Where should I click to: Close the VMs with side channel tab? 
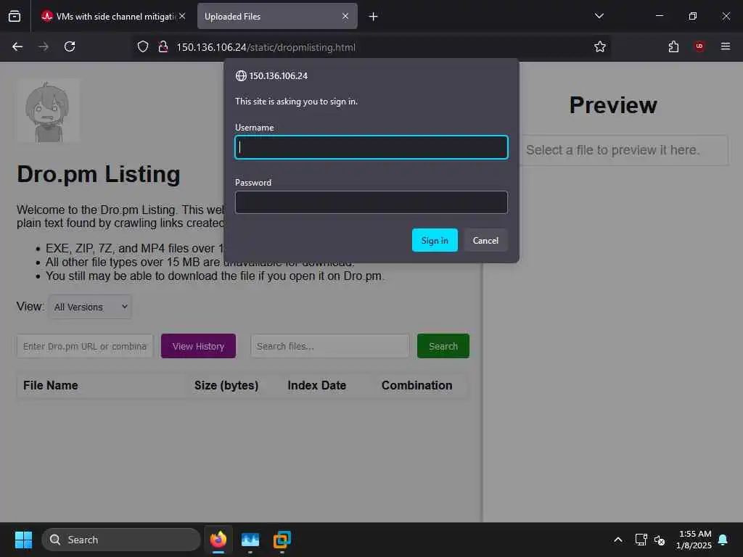(182, 16)
